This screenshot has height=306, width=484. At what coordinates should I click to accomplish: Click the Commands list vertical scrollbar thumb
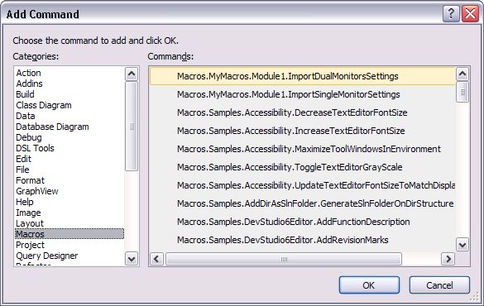[462, 92]
